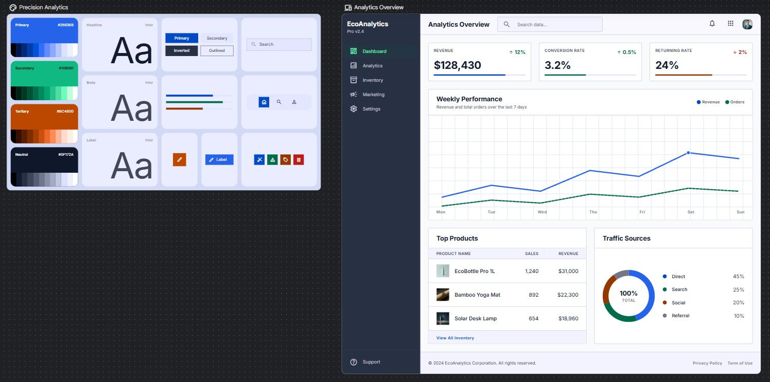
Task: Click the Support question-mark icon
Action: [354, 362]
